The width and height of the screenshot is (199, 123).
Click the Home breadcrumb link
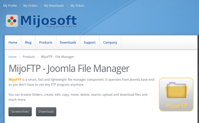pyautogui.click(x=12, y=57)
